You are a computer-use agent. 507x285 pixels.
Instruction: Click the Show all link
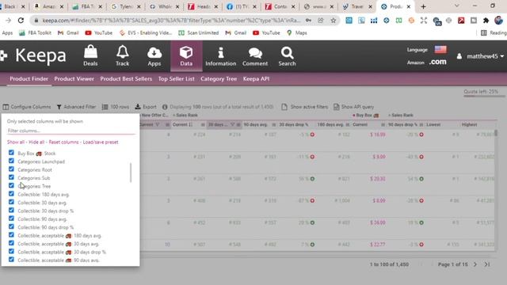point(16,142)
